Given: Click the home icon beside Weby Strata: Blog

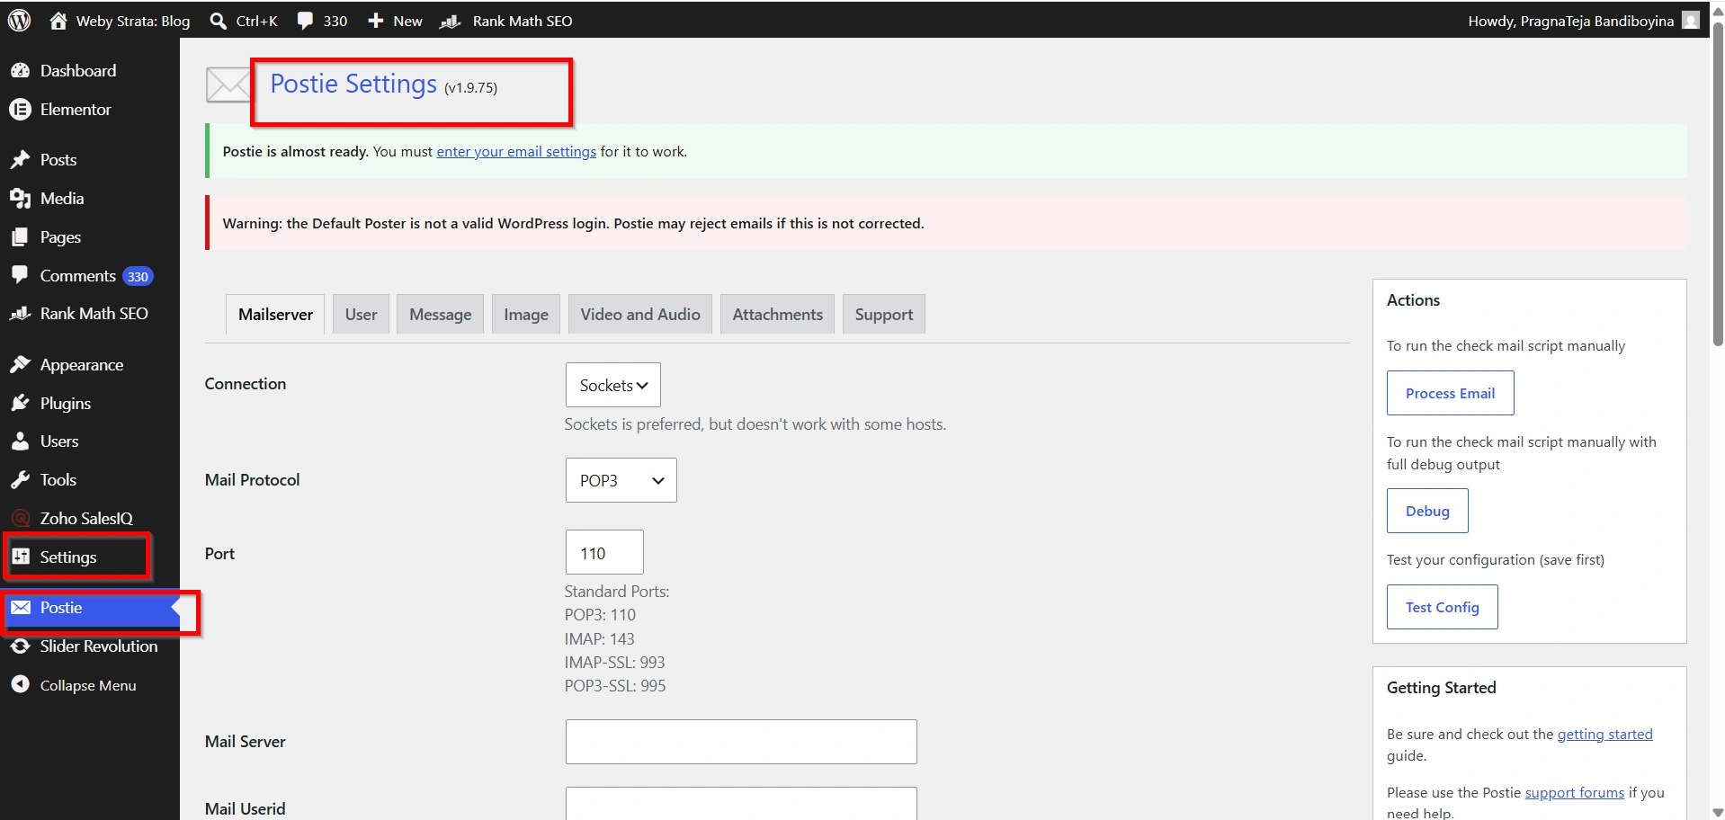Looking at the screenshot, I should tap(58, 21).
